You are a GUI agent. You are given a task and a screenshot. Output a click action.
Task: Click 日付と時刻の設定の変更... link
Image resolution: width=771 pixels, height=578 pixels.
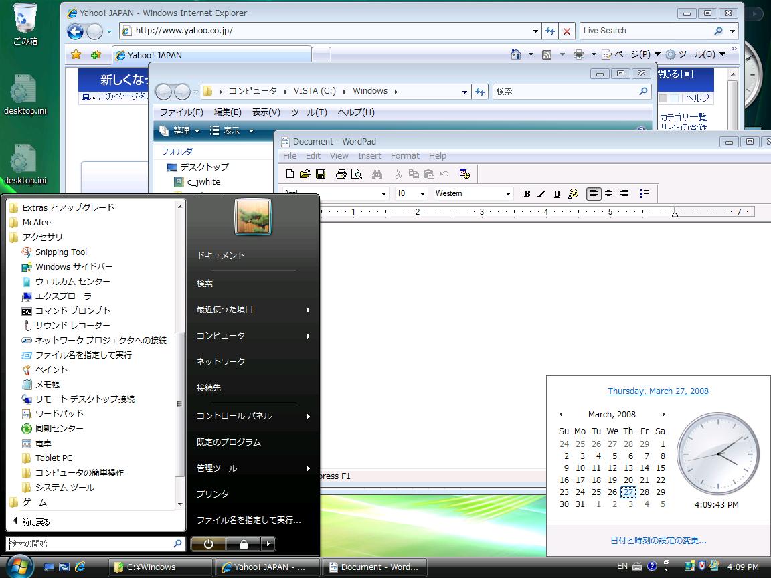pyautogui.click(x=659, y=540)
